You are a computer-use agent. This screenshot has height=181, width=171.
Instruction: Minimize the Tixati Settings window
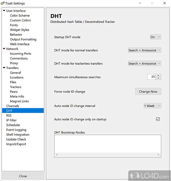click(x=140, y=3)
